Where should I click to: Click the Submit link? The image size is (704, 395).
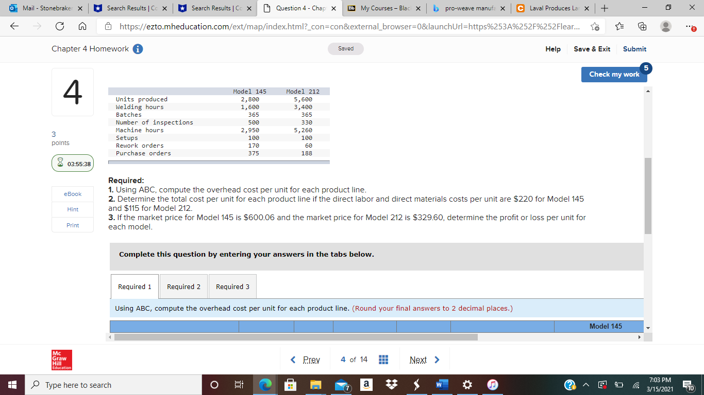click(x=634, y=49)
